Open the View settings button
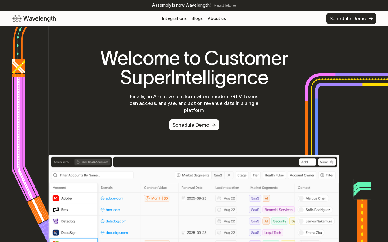Screen dimensions: 388x242 point(326,162)
